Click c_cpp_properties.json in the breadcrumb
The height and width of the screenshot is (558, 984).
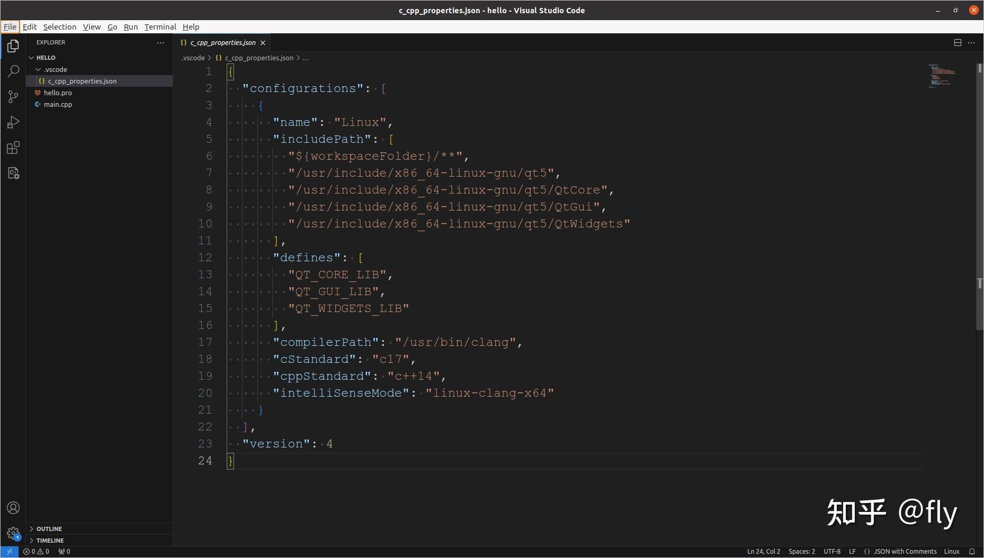click(259, 58)
